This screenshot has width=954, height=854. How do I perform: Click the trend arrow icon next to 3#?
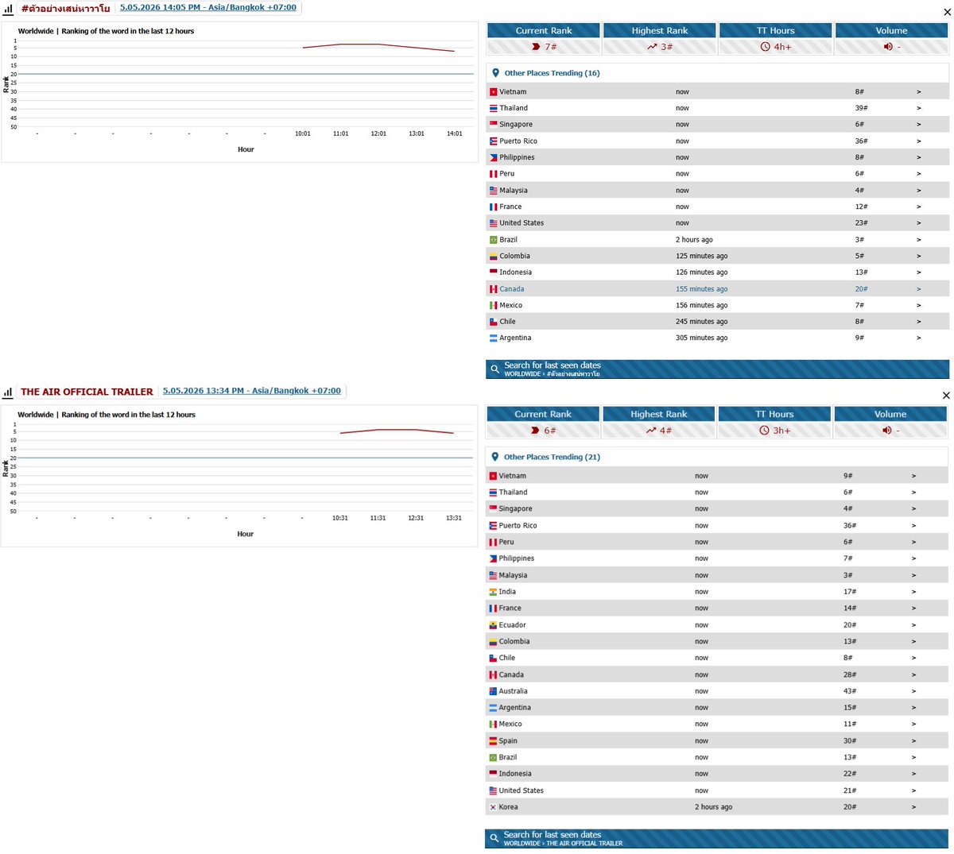click(652, 47)
